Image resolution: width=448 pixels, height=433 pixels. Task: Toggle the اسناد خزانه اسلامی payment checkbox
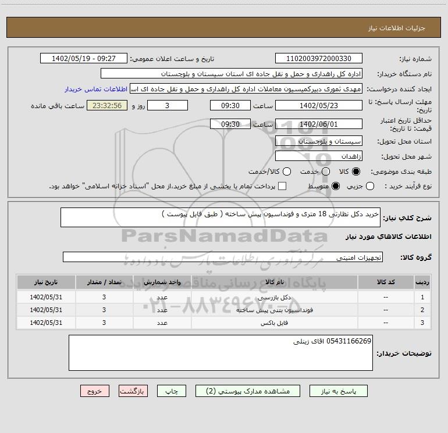(282, 186)
